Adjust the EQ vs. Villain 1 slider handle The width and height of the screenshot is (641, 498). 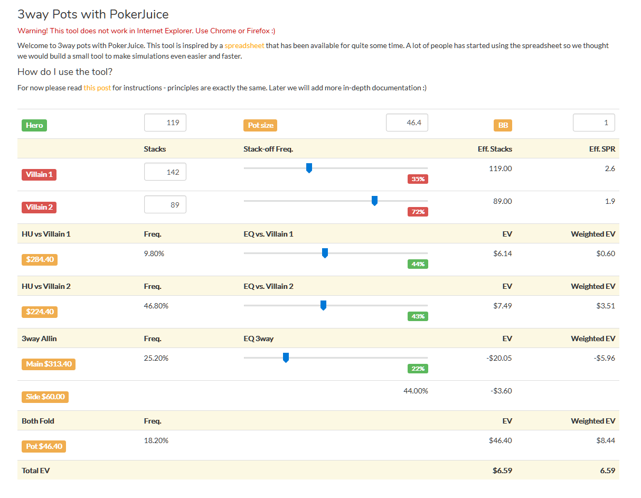[x=325, y=253]
